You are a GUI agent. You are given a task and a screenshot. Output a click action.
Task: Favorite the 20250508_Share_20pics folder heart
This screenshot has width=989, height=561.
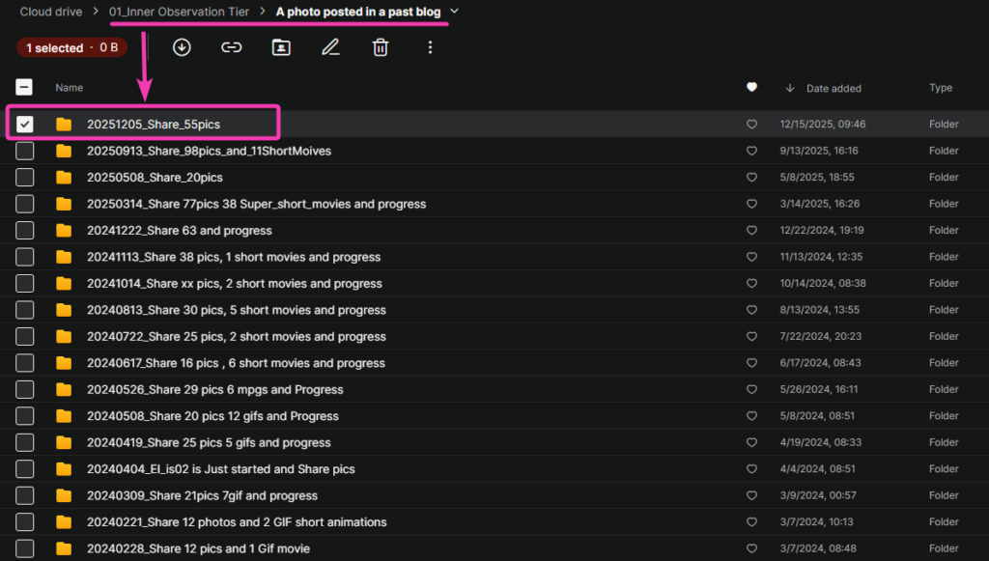click(x=751, y=178)
